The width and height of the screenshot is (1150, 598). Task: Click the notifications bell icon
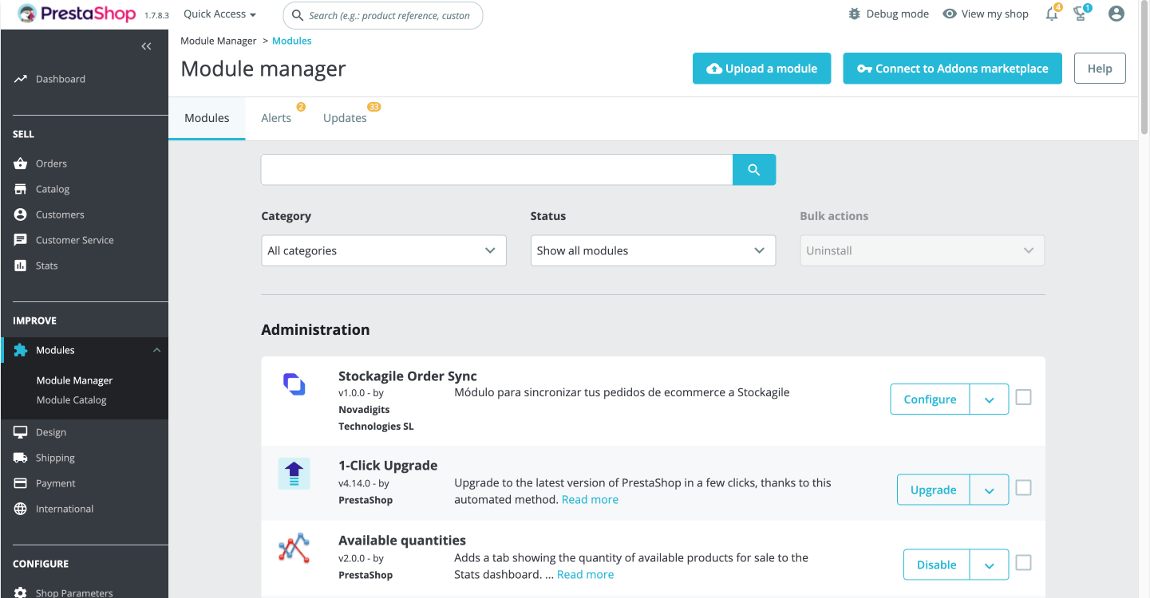[1052, 14]
